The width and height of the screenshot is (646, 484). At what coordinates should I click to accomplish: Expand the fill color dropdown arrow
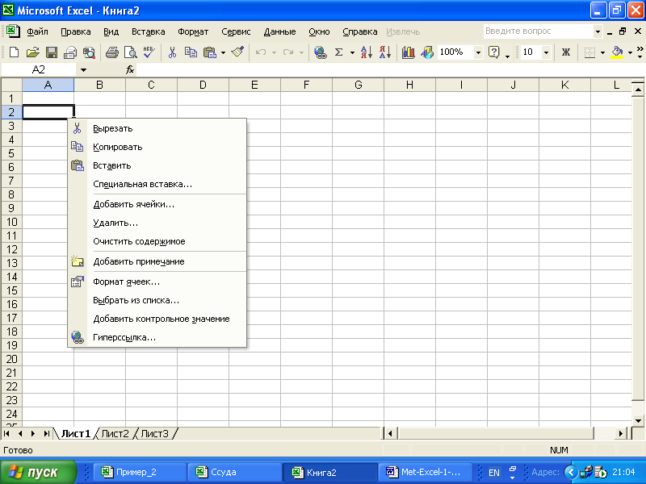(x=630, y=52)
